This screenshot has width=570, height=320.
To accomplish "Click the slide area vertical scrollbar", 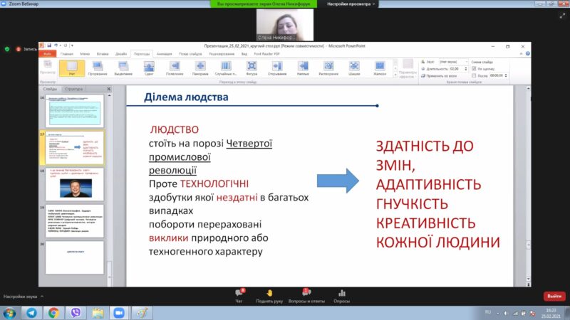I will 528,185.
